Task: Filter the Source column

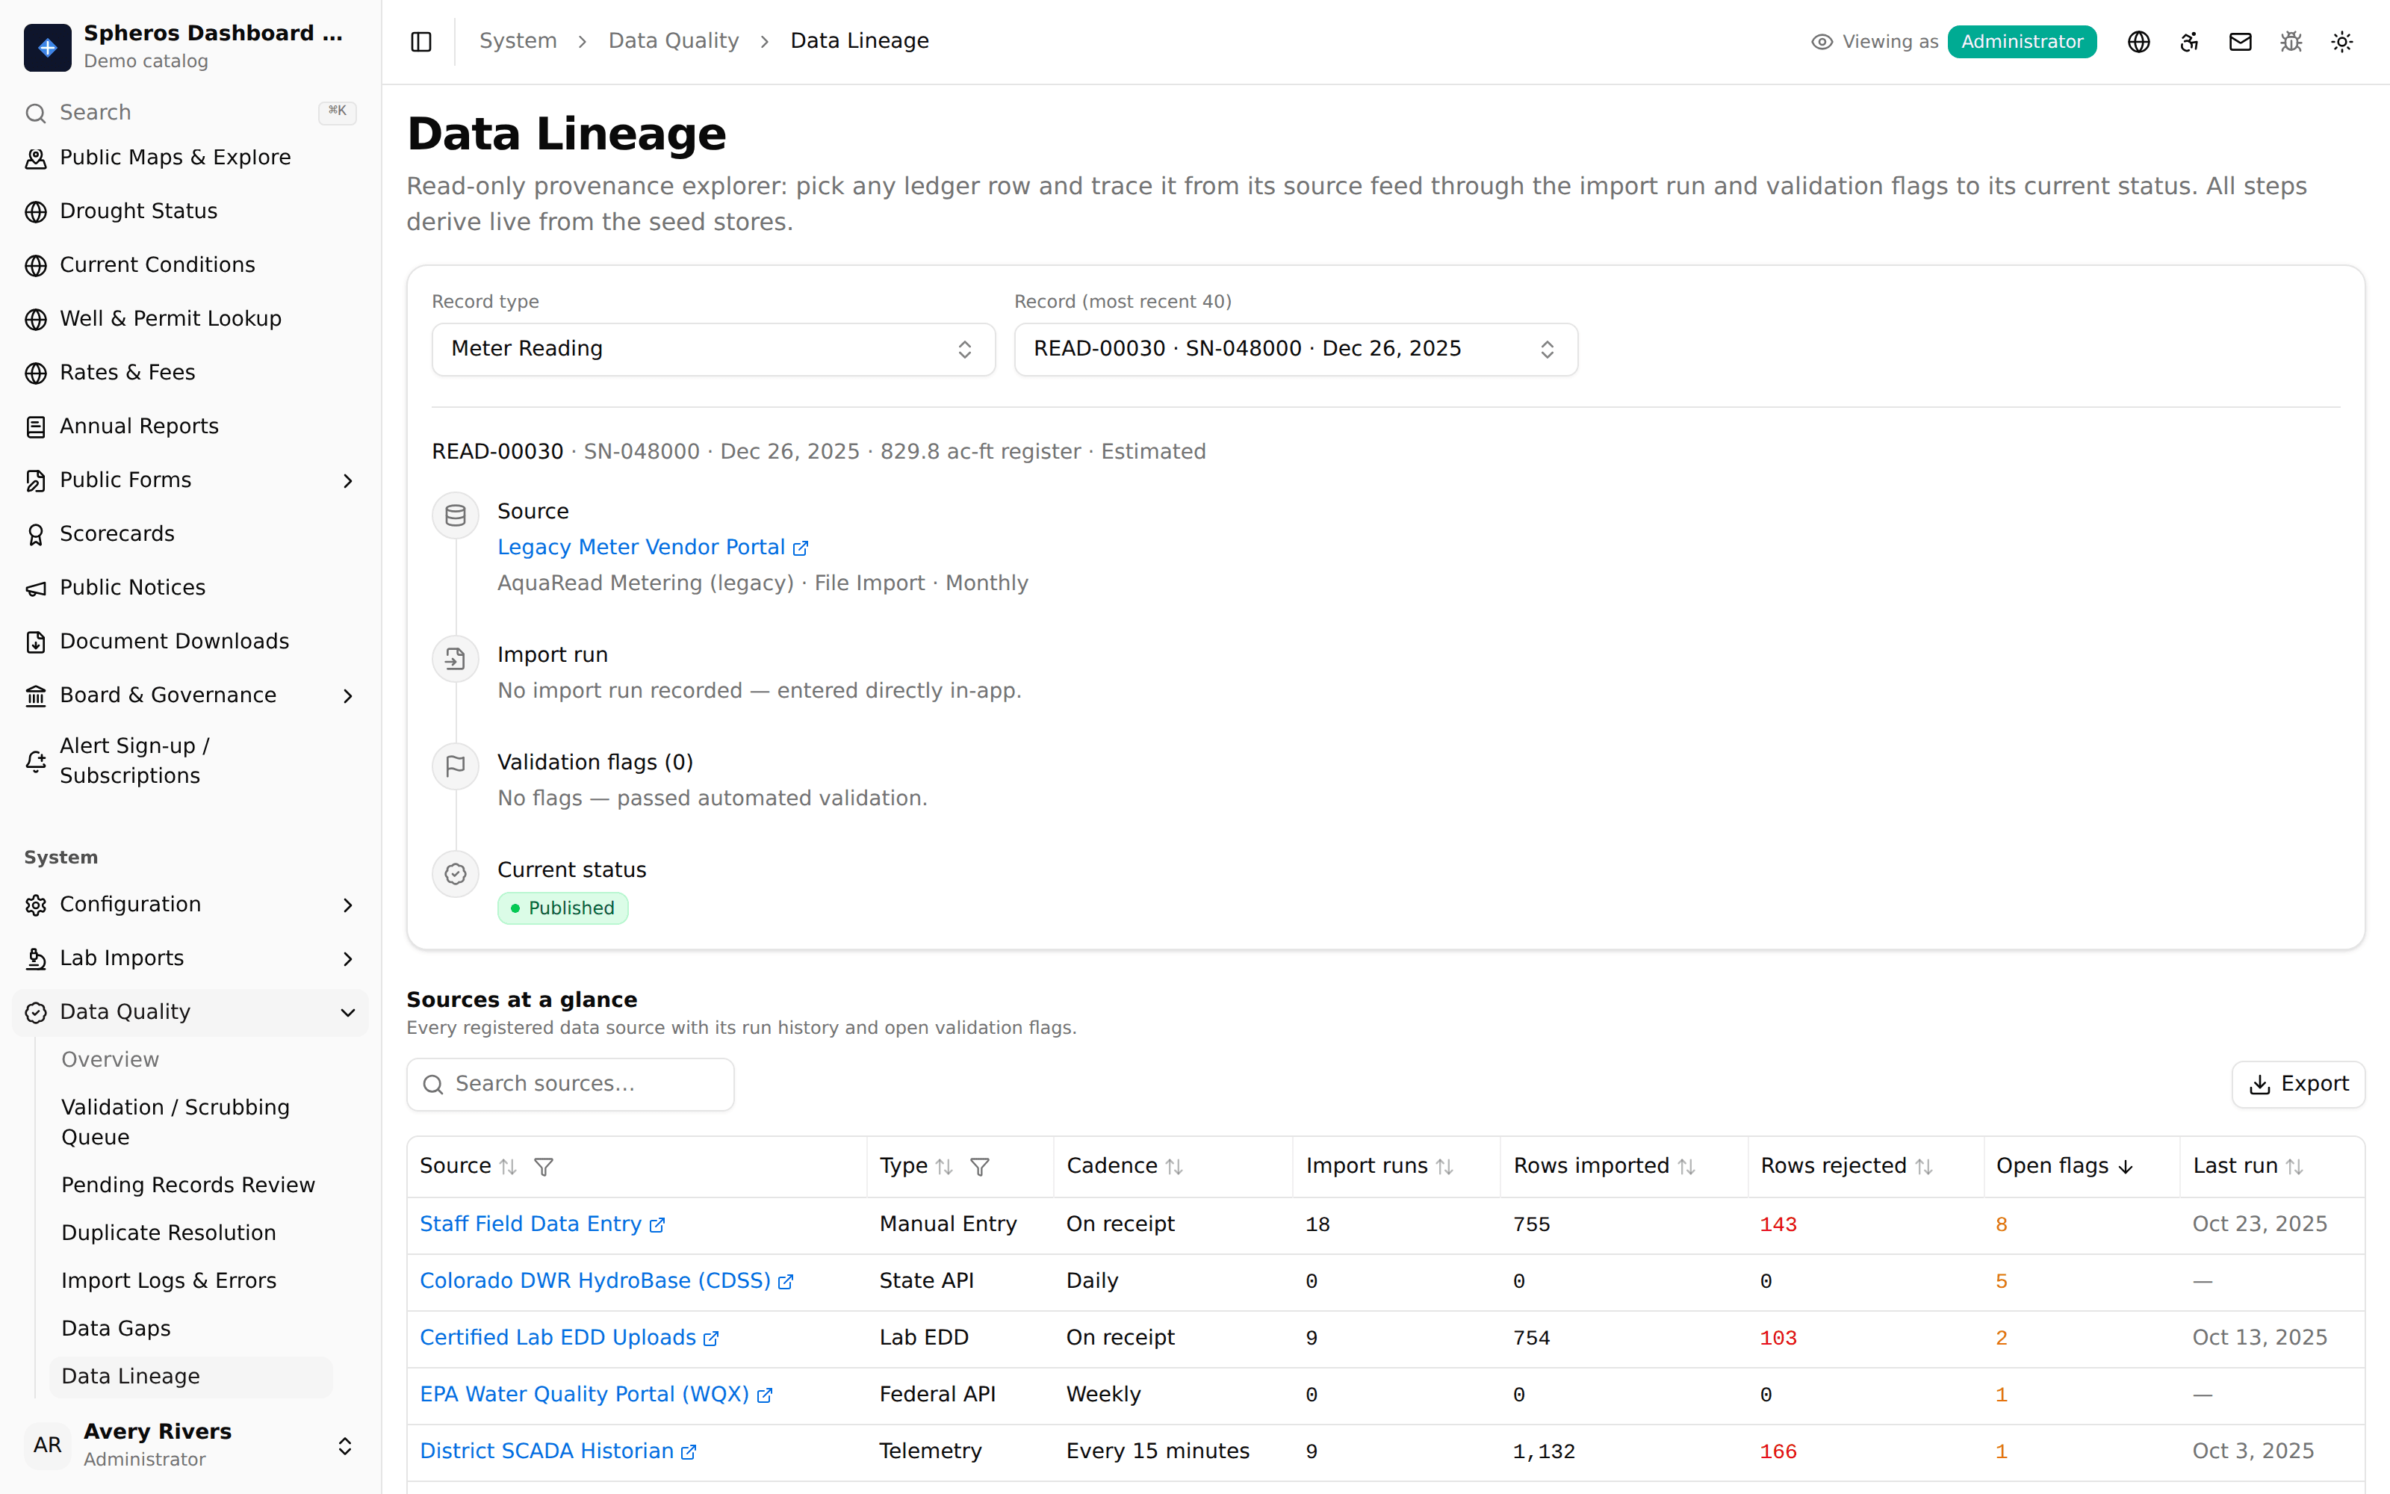Action: point(543,1167)
